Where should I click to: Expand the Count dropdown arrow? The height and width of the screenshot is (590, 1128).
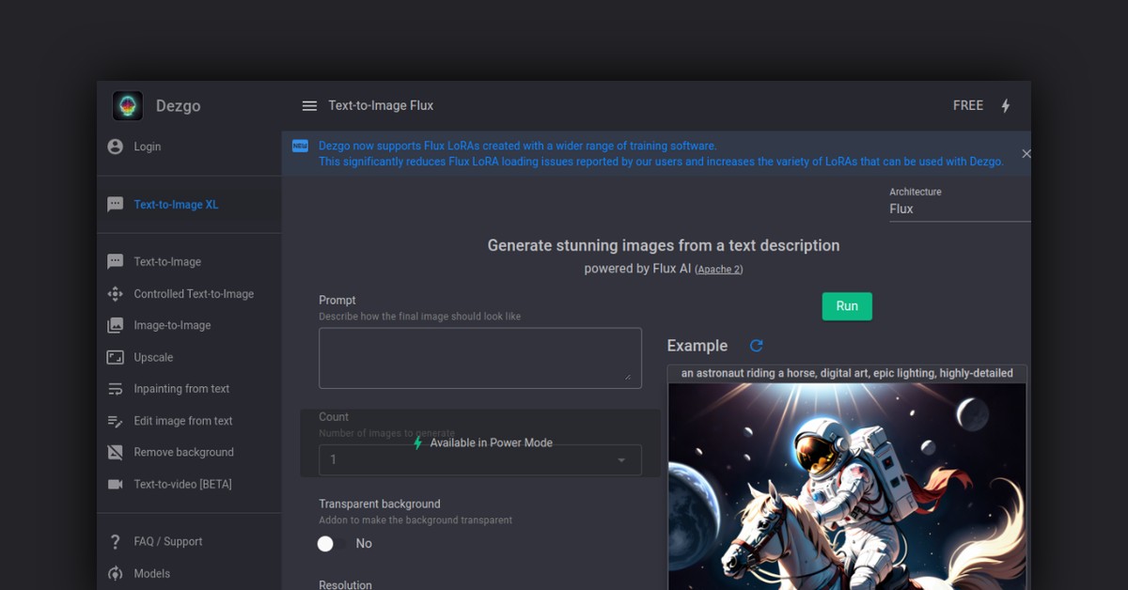[621, 460]
